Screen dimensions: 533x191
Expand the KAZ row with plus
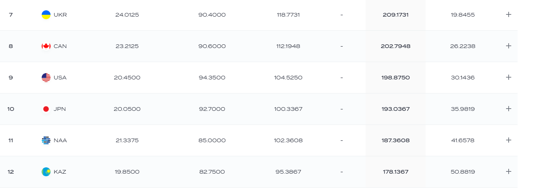coord(509,171)
